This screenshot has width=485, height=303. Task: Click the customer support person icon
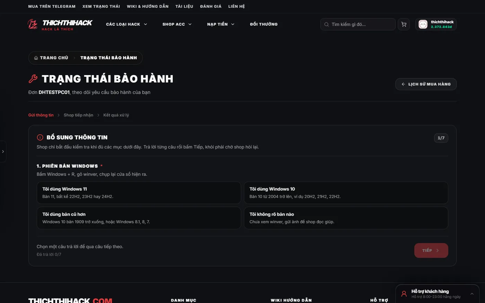coord(404,294)
